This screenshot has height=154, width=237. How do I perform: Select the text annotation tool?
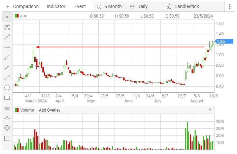(x=7, y=27)
